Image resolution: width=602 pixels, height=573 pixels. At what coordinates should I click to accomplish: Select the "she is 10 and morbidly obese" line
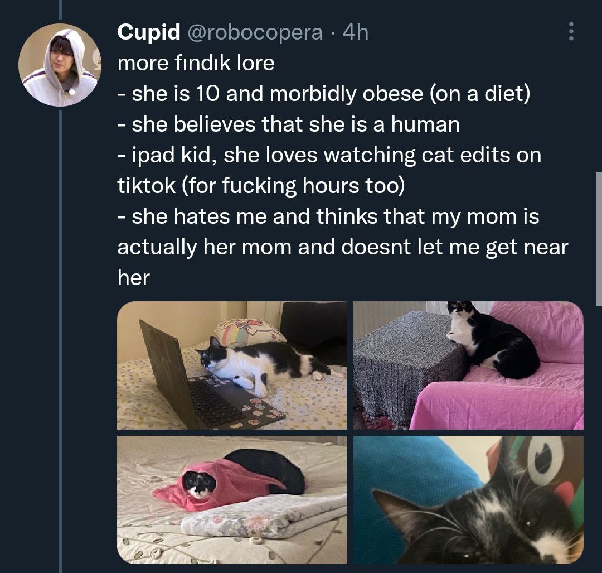pyautogui.click(x=324, y=93)
